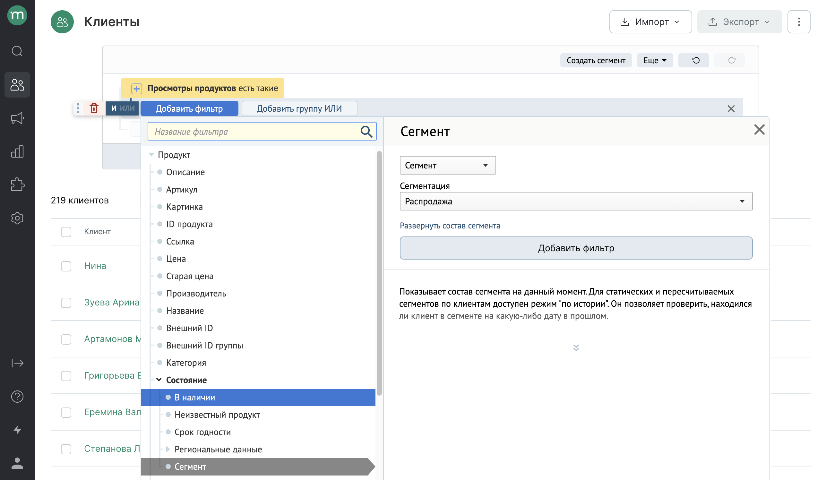Select the Категория filter item
This screenshot has height=480, width=826.
pos(186,363)
